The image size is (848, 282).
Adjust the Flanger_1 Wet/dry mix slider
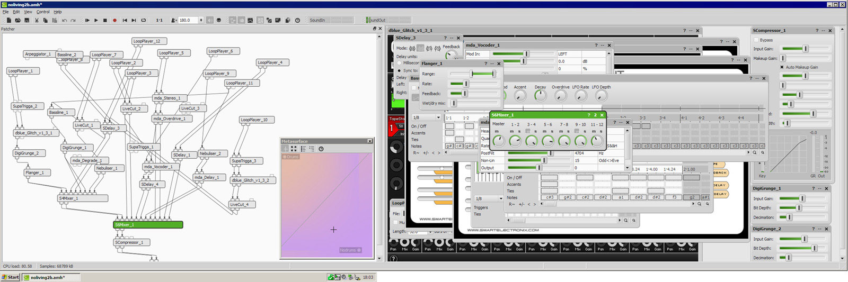pos(474,103)
